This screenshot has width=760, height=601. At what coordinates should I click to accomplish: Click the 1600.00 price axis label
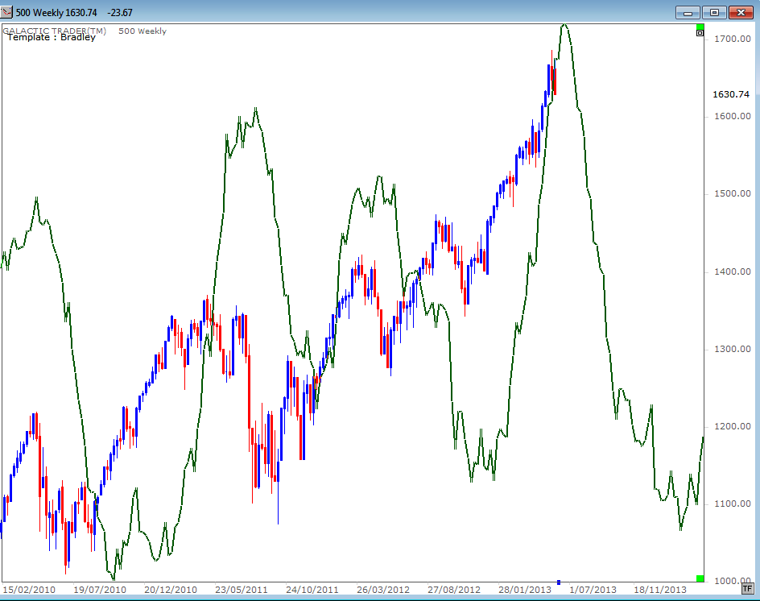pyautogui.click(x=733, y=116)
